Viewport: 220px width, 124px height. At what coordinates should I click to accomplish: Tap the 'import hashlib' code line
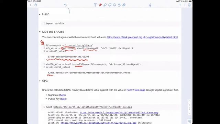tap(55, 23)
